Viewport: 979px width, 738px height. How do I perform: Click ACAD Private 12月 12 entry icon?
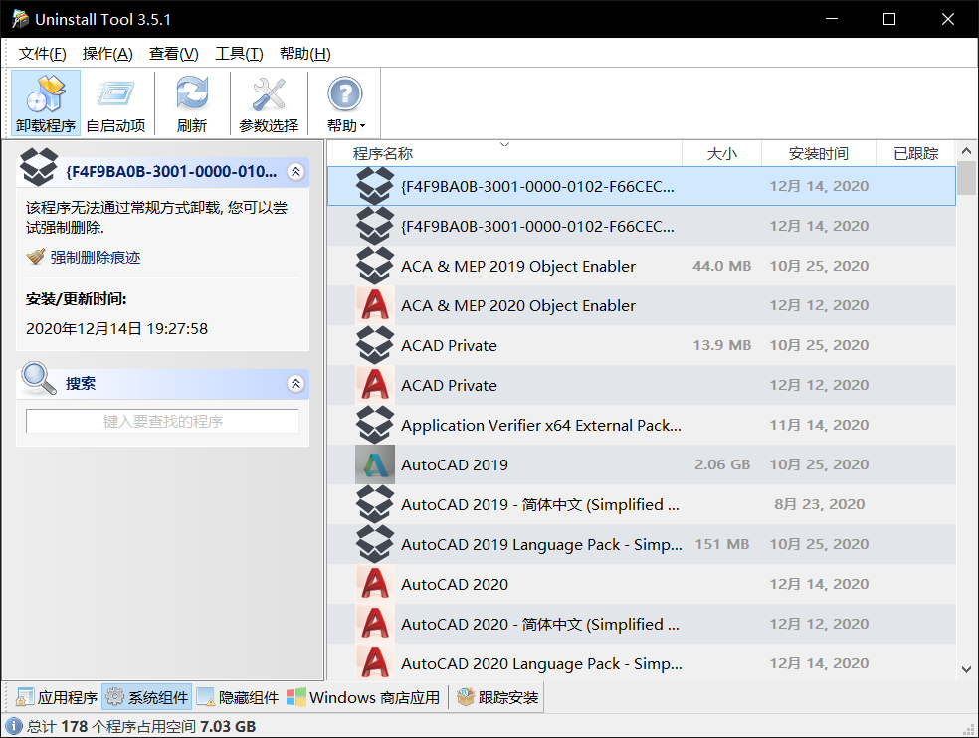click(x=375, y=385)
